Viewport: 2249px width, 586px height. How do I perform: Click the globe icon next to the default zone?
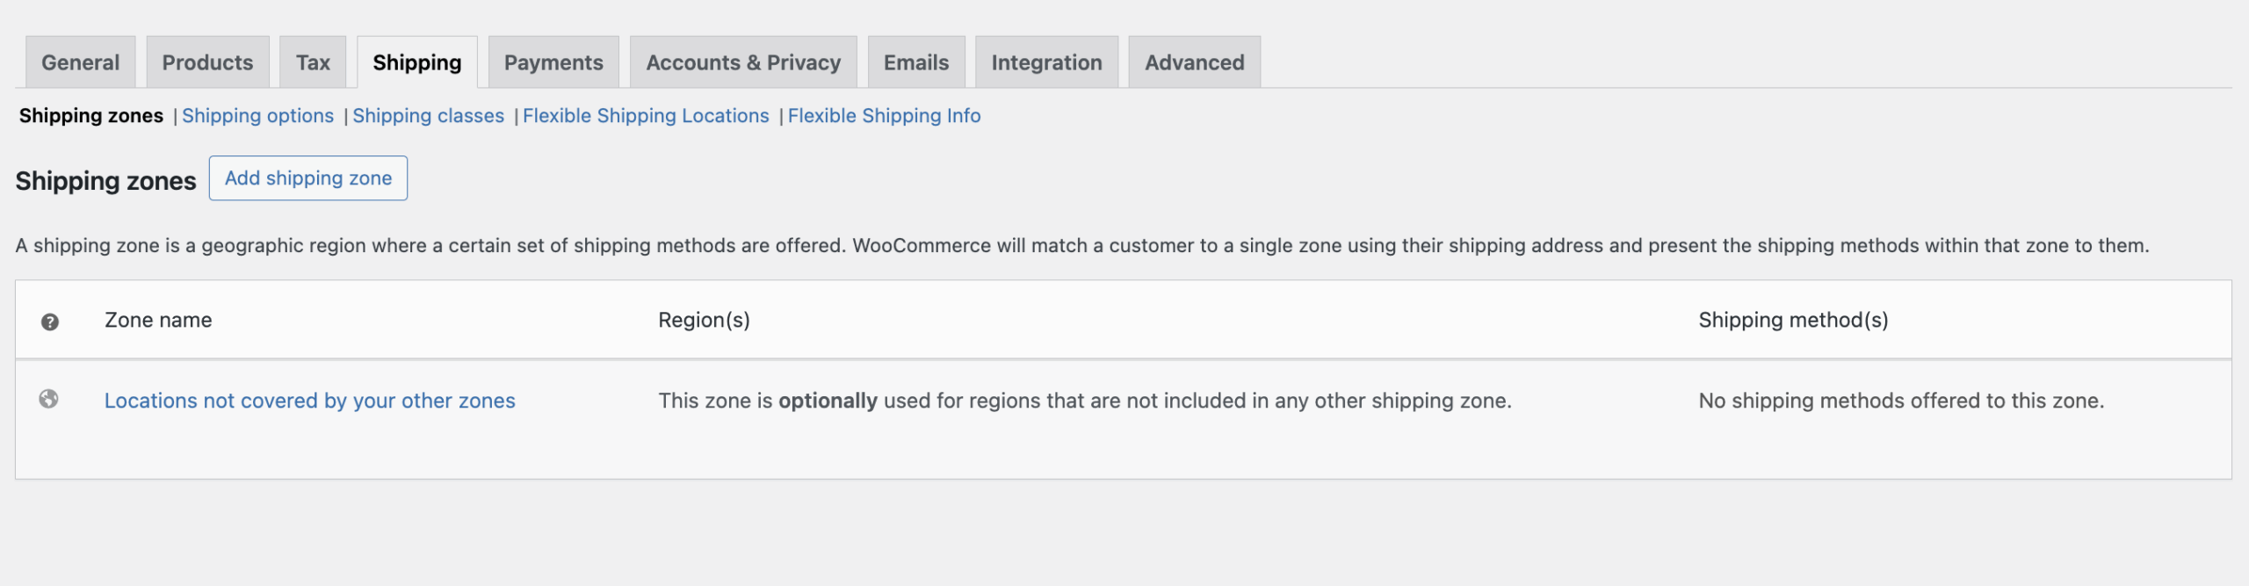point(48,400)
